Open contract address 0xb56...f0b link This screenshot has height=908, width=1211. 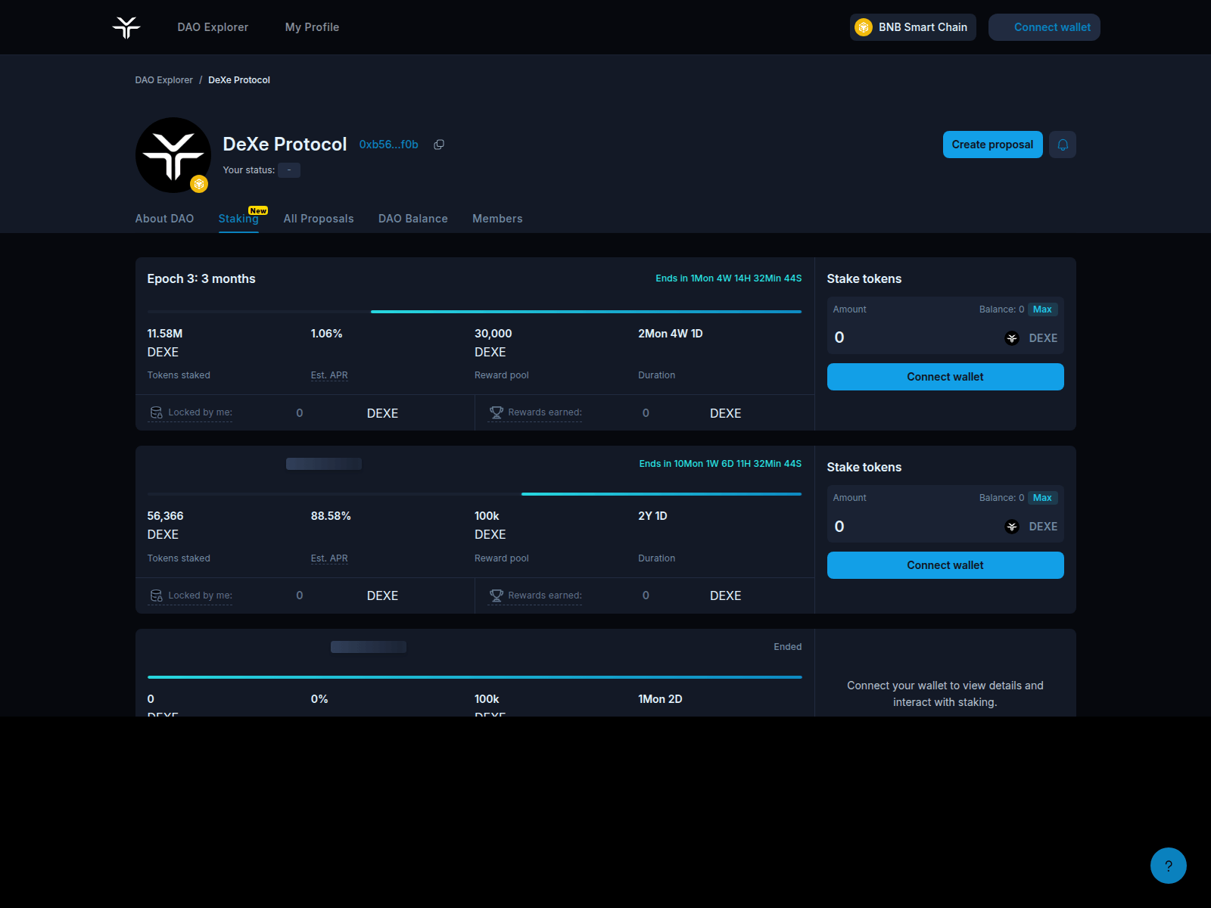(x=388, y=145)
